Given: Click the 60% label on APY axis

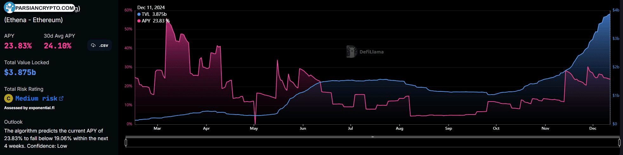Looking at the screenshot, I should pyautogui.click(x=128, y=10).
